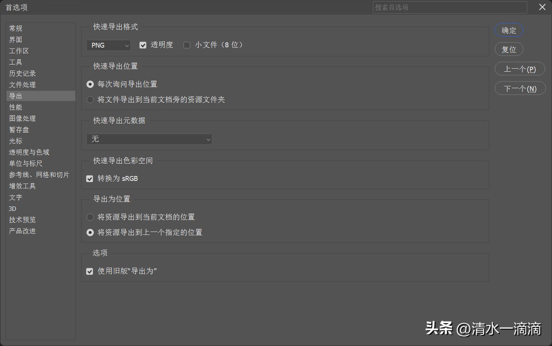Disable 转换为 sRGB conversion
Image resolution: width=552 pixels, height=346 pixels.
pos(89,179)
